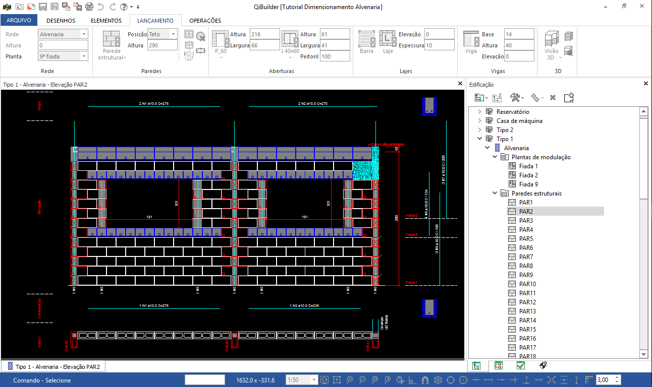Screen dimensions: 652x387
Task: Select Fiada 9 in the tree
Action: click(528, 184)
